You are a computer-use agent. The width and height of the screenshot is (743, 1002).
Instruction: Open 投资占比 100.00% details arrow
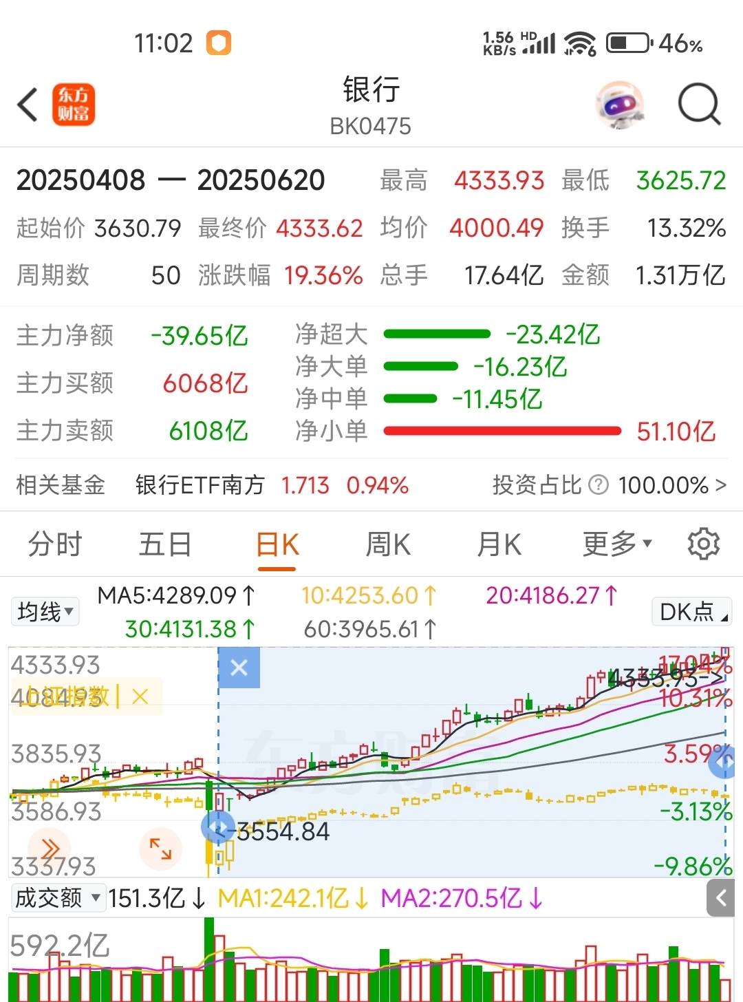pyautogui.click(x=720, y=484)
